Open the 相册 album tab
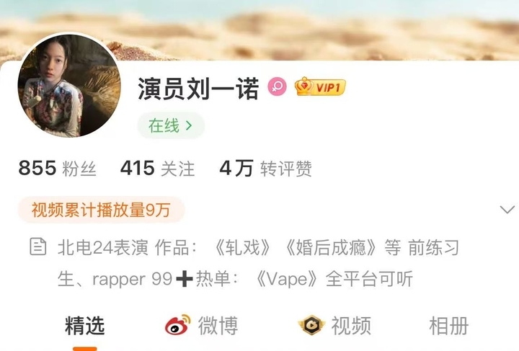519x351 pixels. (449, 326)
